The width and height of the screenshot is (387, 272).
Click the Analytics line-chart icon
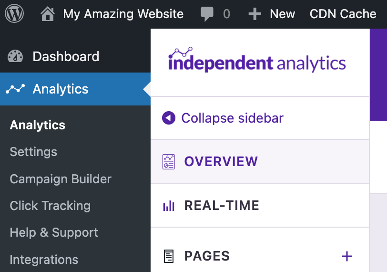(x=15, y=89)
